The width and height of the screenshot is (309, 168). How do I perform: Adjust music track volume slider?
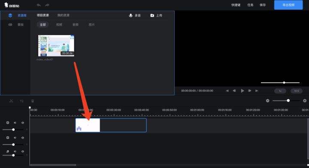[x=13, y=155]
